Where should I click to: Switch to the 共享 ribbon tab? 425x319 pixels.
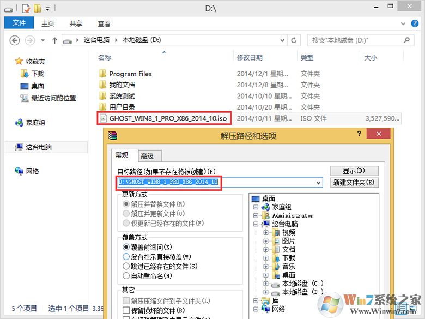tap(76, 24)
